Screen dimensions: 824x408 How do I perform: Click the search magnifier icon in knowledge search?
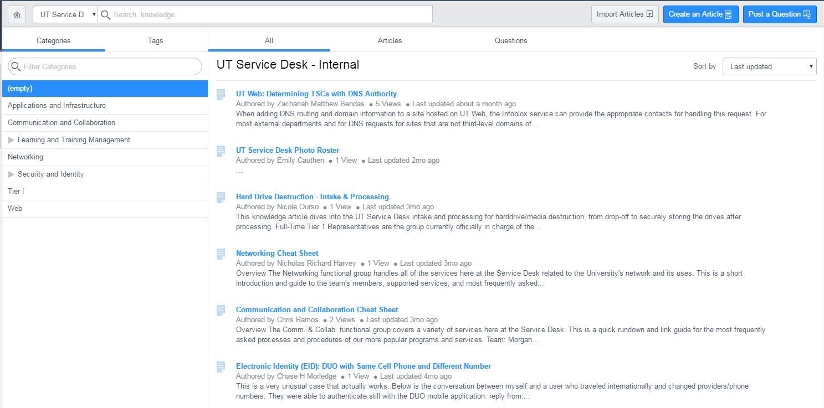(x=105, y=14)
